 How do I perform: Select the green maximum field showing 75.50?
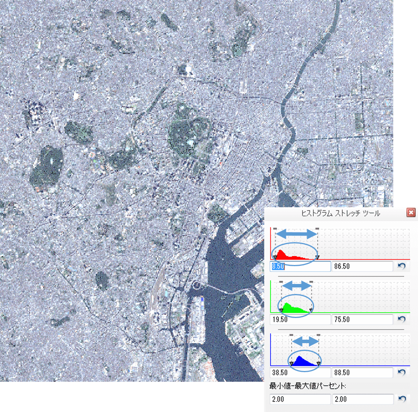362,320
